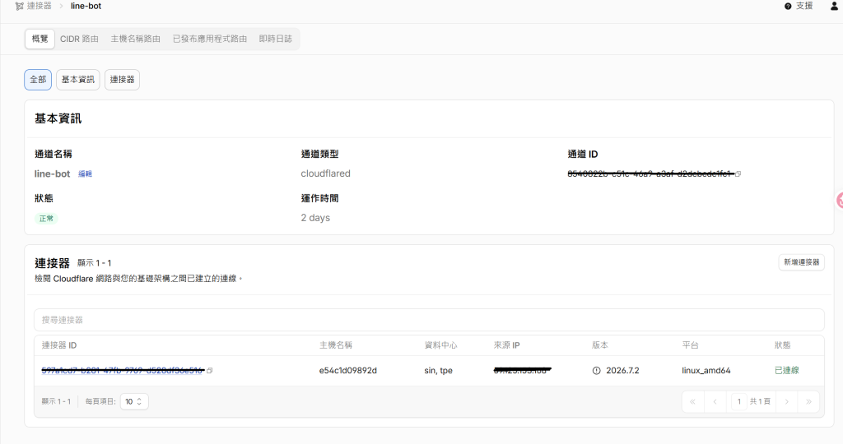Click the 狀態 column header in table
Viewport: 843px width, 444px height.
[782, 345]
